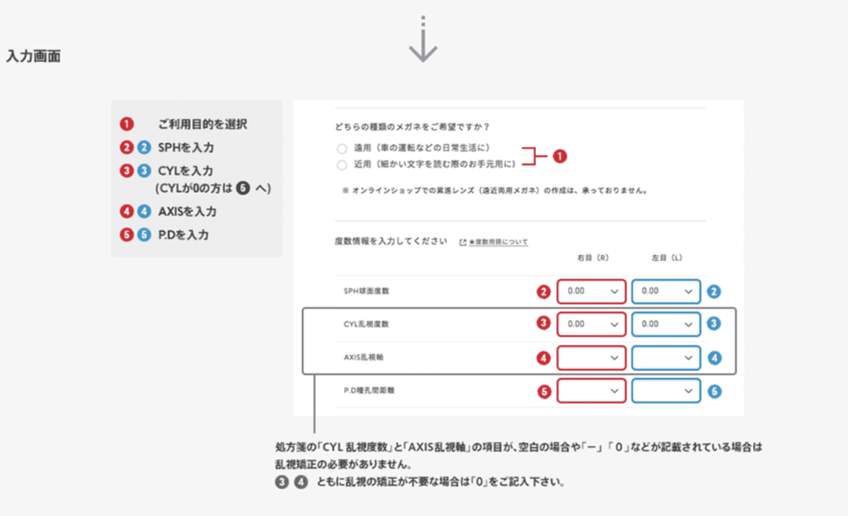Image resolution: width=852 pixels, height=516 pixels.
Task: Open the right-eye AXIS乱視軸 dropdown
Action: (592, 357)
